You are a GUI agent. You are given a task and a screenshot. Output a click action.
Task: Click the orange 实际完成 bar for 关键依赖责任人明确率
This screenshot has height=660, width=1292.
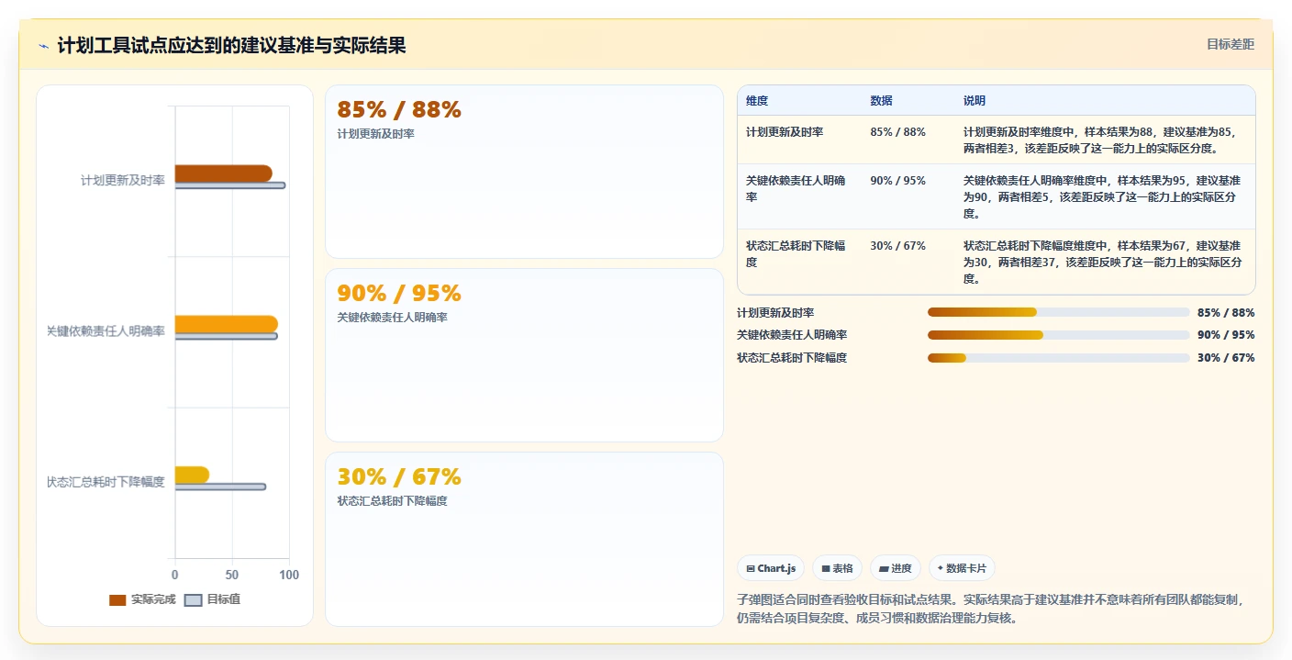coord(226,324)
